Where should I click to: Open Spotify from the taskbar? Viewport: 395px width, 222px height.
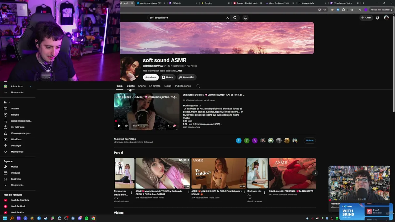coord(86,219)
